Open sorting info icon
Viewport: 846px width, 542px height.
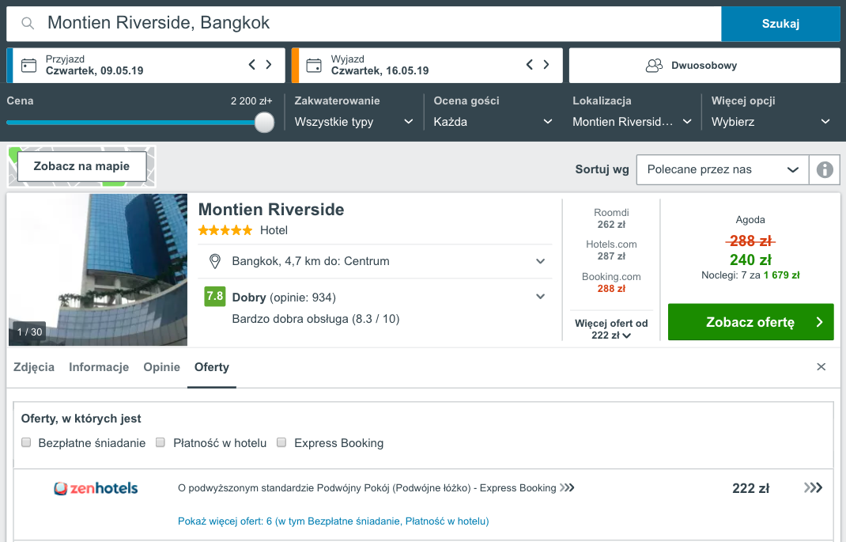[825, 169]
